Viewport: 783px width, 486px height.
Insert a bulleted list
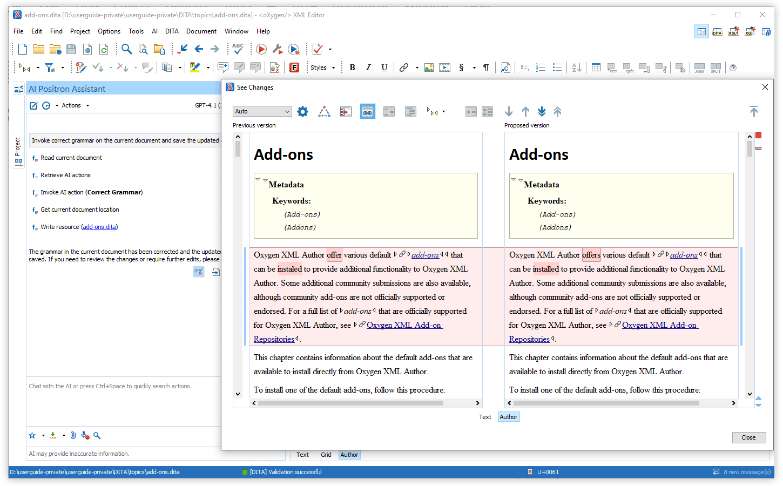coord(557,67)
